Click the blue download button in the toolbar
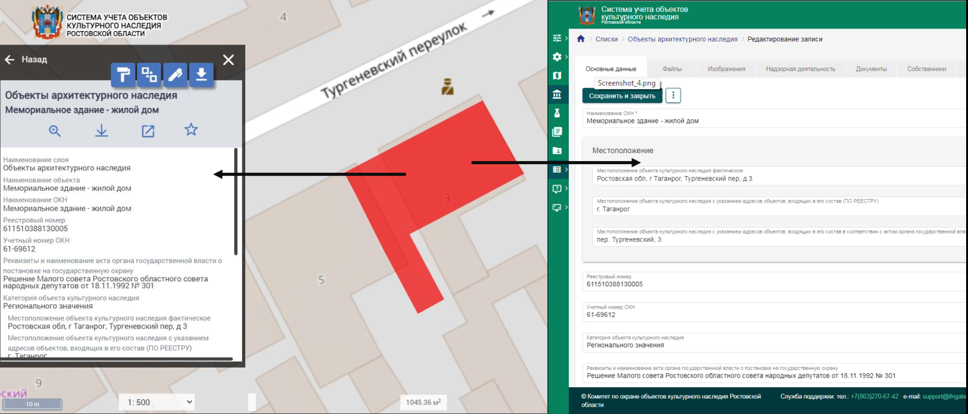This screenshot has width=968, height=414. pos(201,74)
